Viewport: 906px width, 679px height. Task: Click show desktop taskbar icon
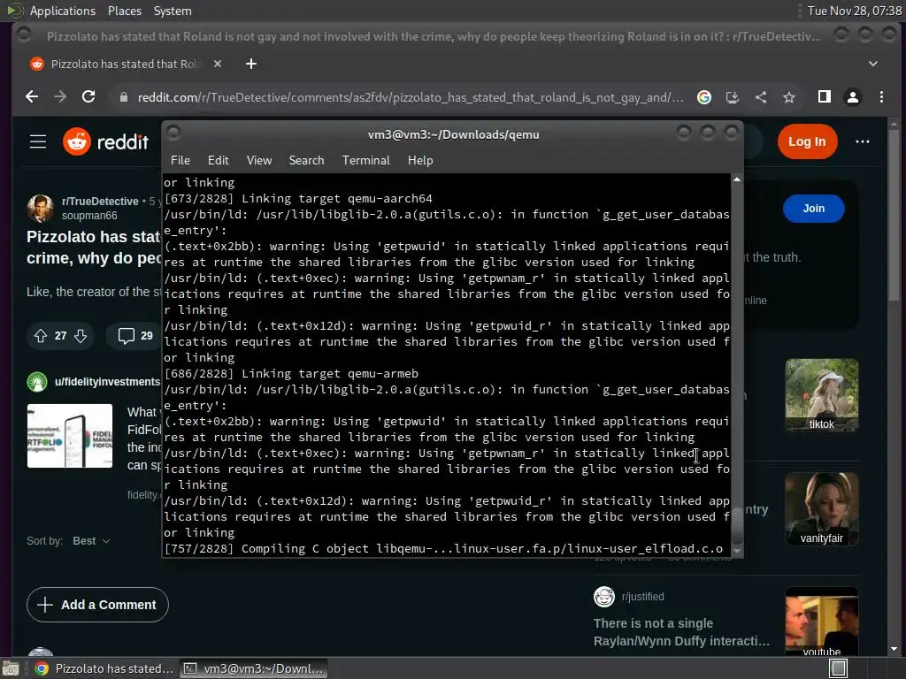10,668
